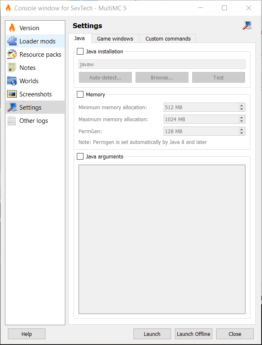The width and height of the screenshot is (262, 345).
Task: Open the Version page
Action: tap(35, 28)
